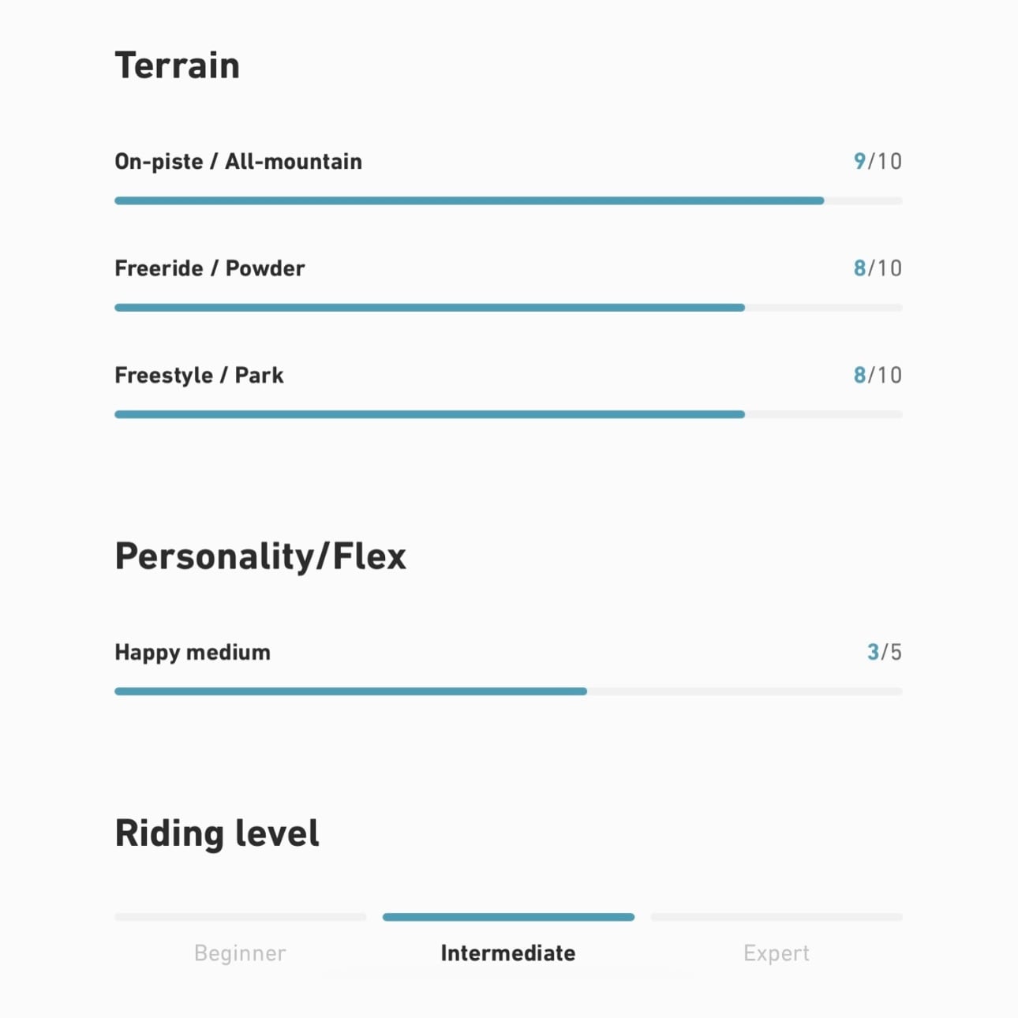Click the grey bar above Expert
The width and height of the screenshot is (1018, 1018).
coord(777,917)
